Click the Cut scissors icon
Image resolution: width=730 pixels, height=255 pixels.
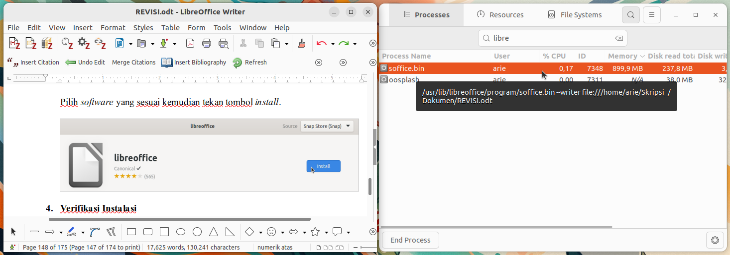coord(243,44)
